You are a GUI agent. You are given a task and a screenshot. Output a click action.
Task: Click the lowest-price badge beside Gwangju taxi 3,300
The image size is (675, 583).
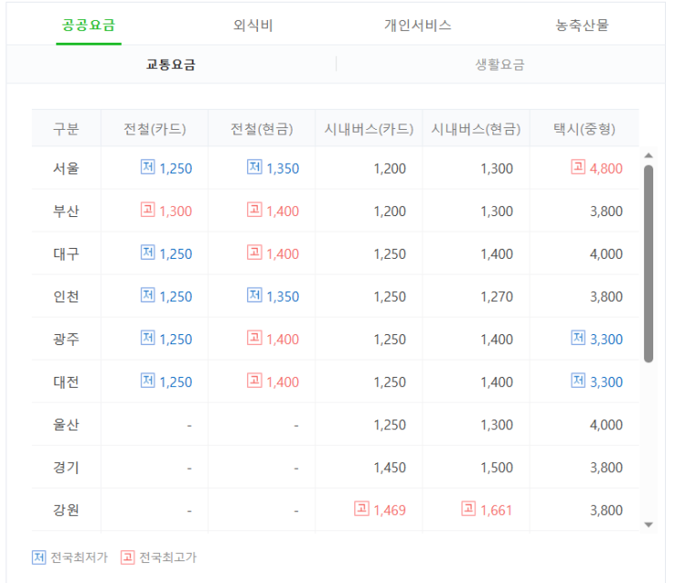(578, 338)
